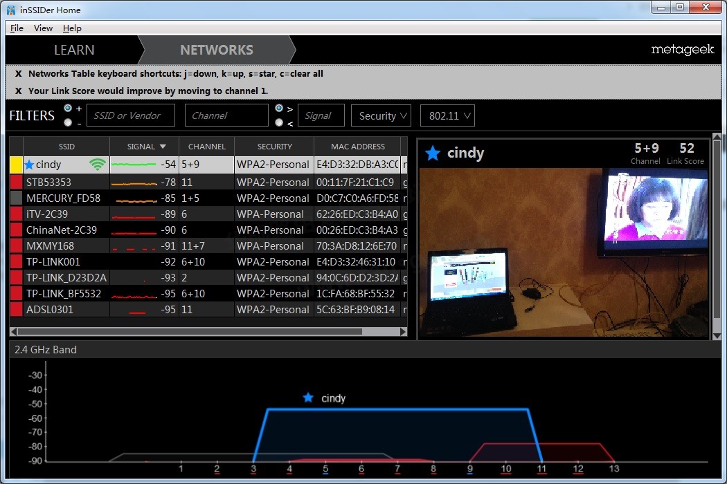Screen dimensions: 727x484
Task: Select the include (+) SSID filter radio button
Action: click(68, 108)
